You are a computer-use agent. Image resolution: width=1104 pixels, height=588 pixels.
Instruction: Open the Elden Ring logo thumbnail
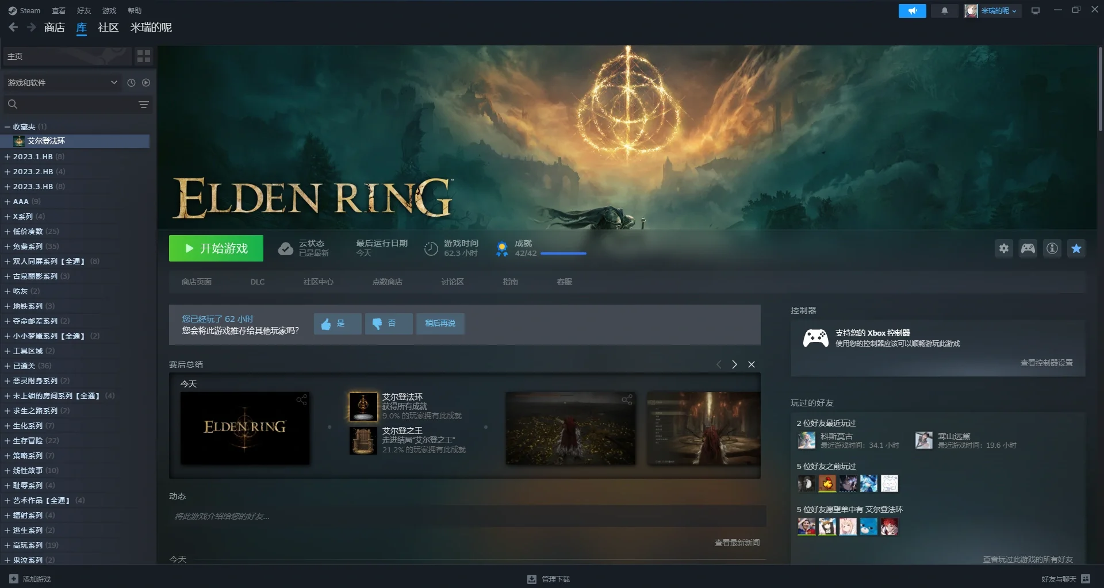click(245, 428)
